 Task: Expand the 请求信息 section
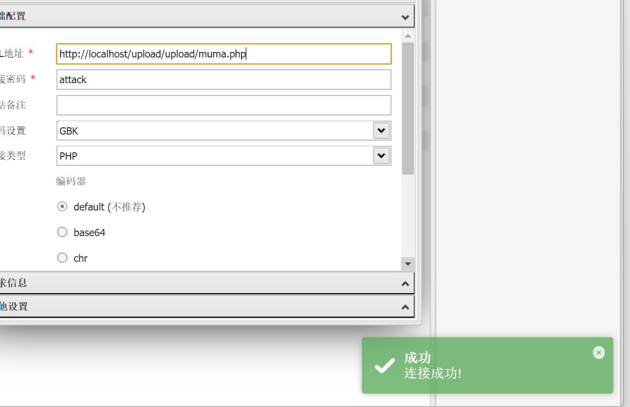coord(405,284)
